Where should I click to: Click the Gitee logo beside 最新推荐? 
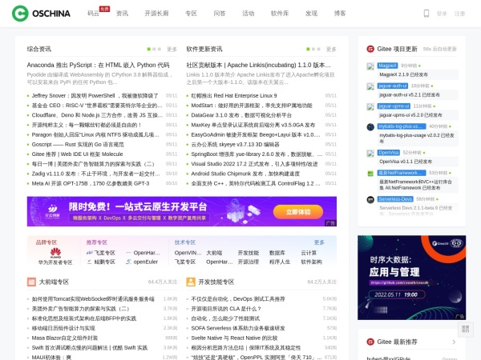coord(370,342)
